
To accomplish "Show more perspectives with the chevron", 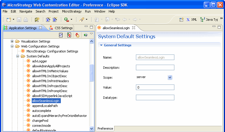I will 222,18.
